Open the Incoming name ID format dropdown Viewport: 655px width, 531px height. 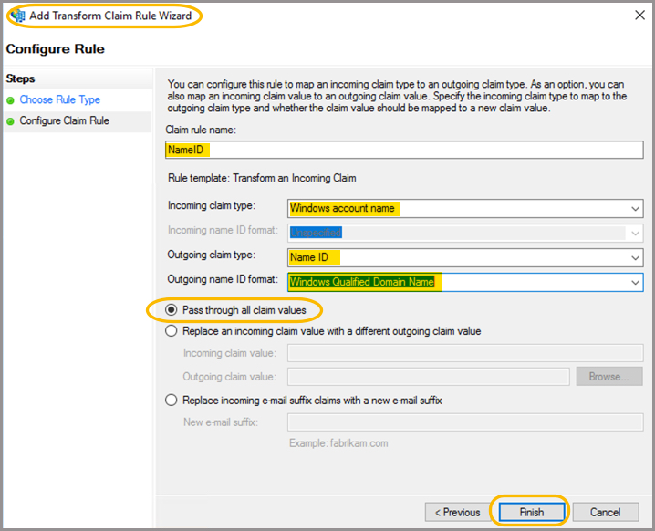point(635,234)
